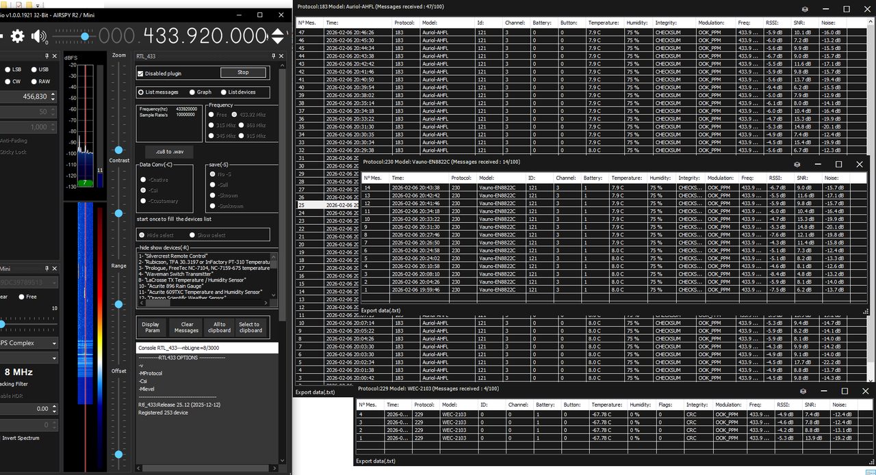Open SDR settings via the gear icon

click(x=17, y=36)
